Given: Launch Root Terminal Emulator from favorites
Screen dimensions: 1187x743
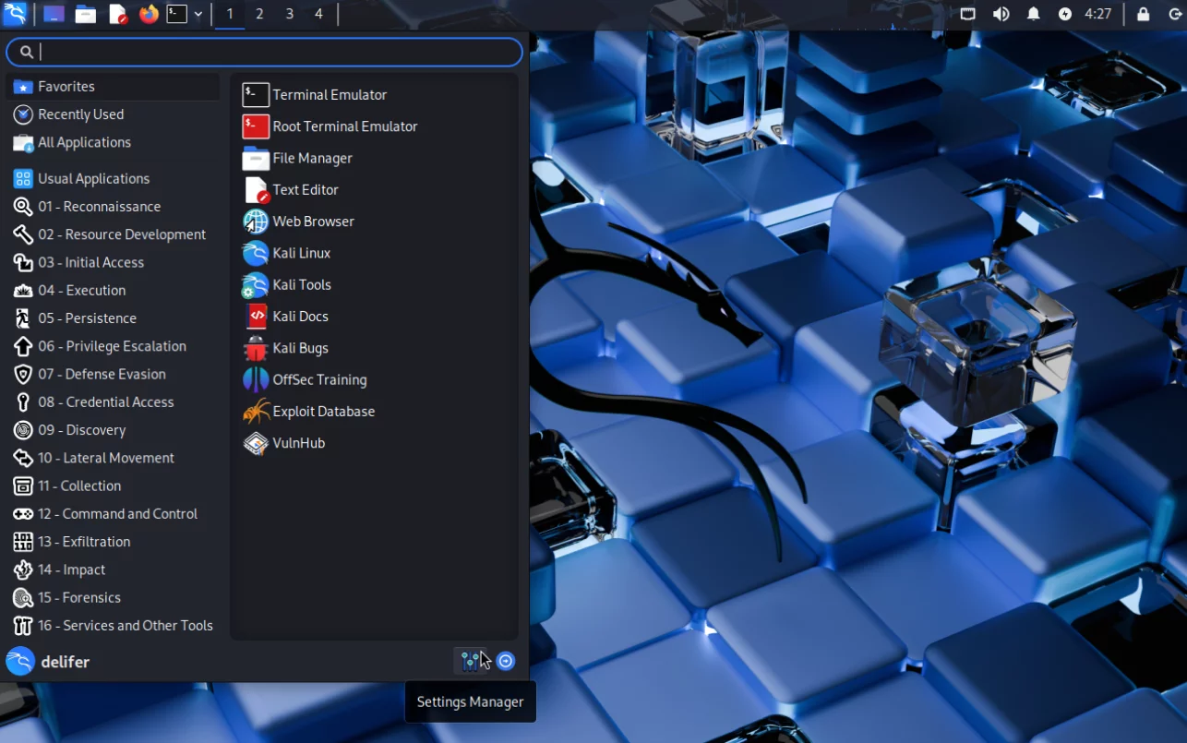Looking at the screenshot, I should pos(344,126).
